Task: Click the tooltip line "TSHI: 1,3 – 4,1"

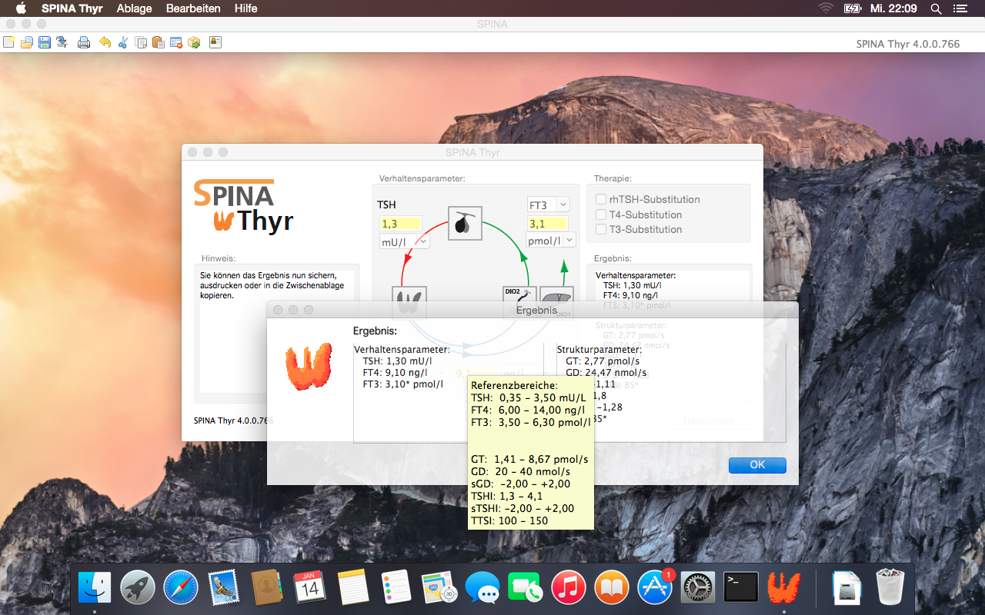Action: 506,496
